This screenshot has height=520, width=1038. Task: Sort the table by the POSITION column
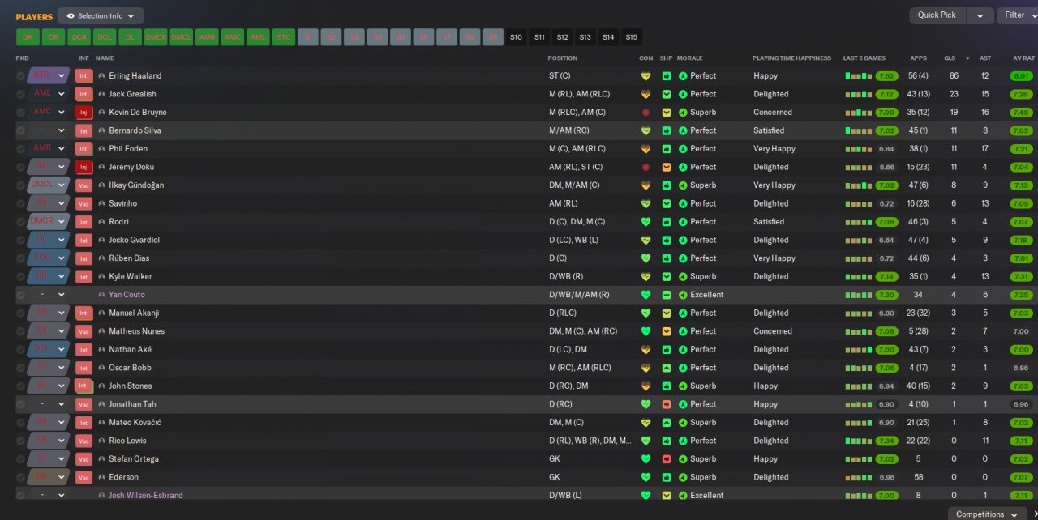tap(563, 58)
